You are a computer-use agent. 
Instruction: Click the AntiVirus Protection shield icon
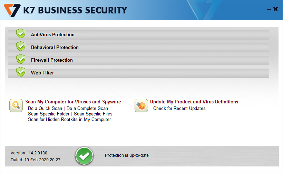(x=21, y=34)
